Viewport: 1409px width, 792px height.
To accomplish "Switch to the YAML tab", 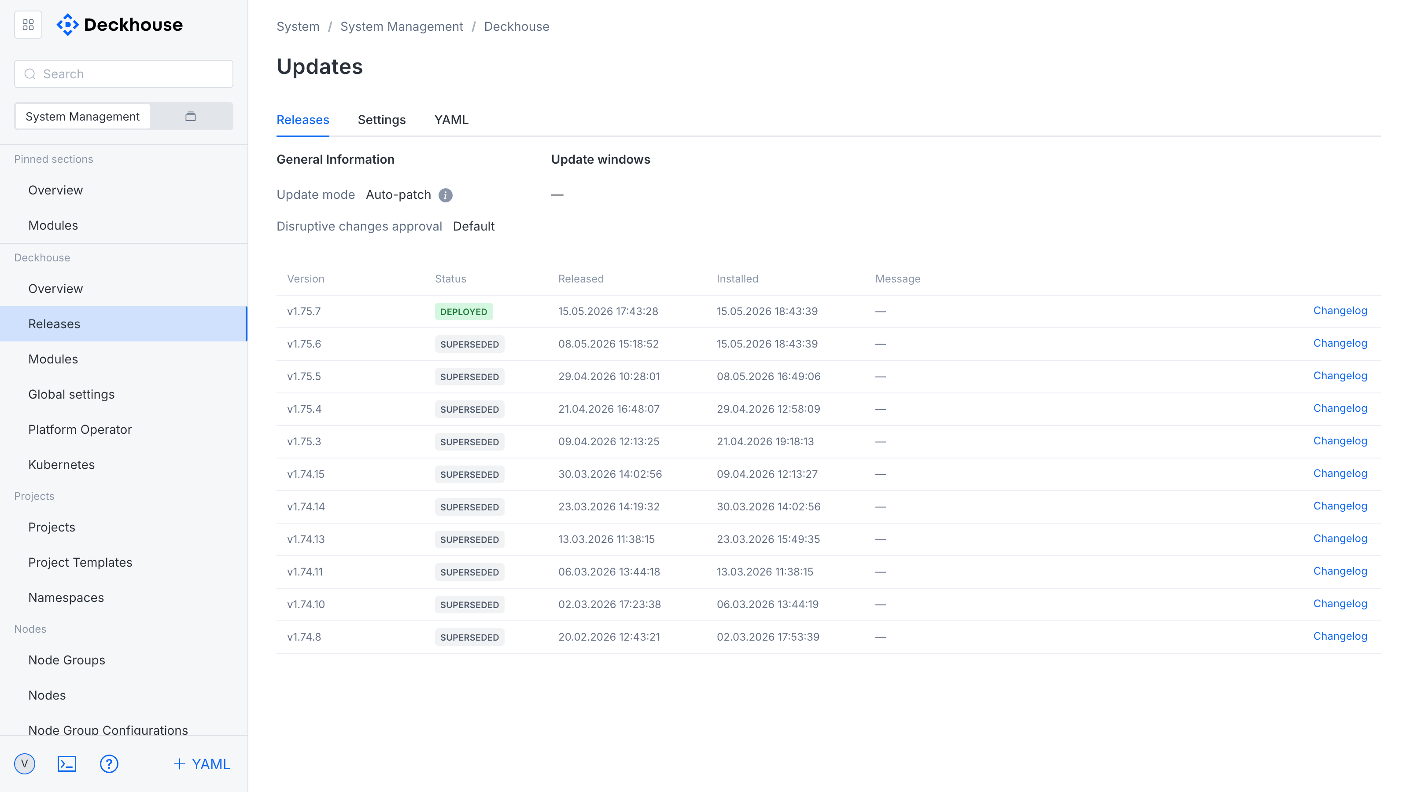I will click(x=451, y=120).
